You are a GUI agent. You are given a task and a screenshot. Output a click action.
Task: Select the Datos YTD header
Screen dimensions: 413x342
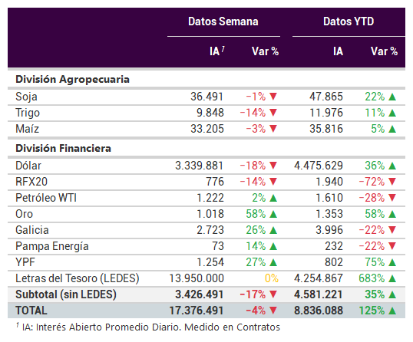point(349,21)
